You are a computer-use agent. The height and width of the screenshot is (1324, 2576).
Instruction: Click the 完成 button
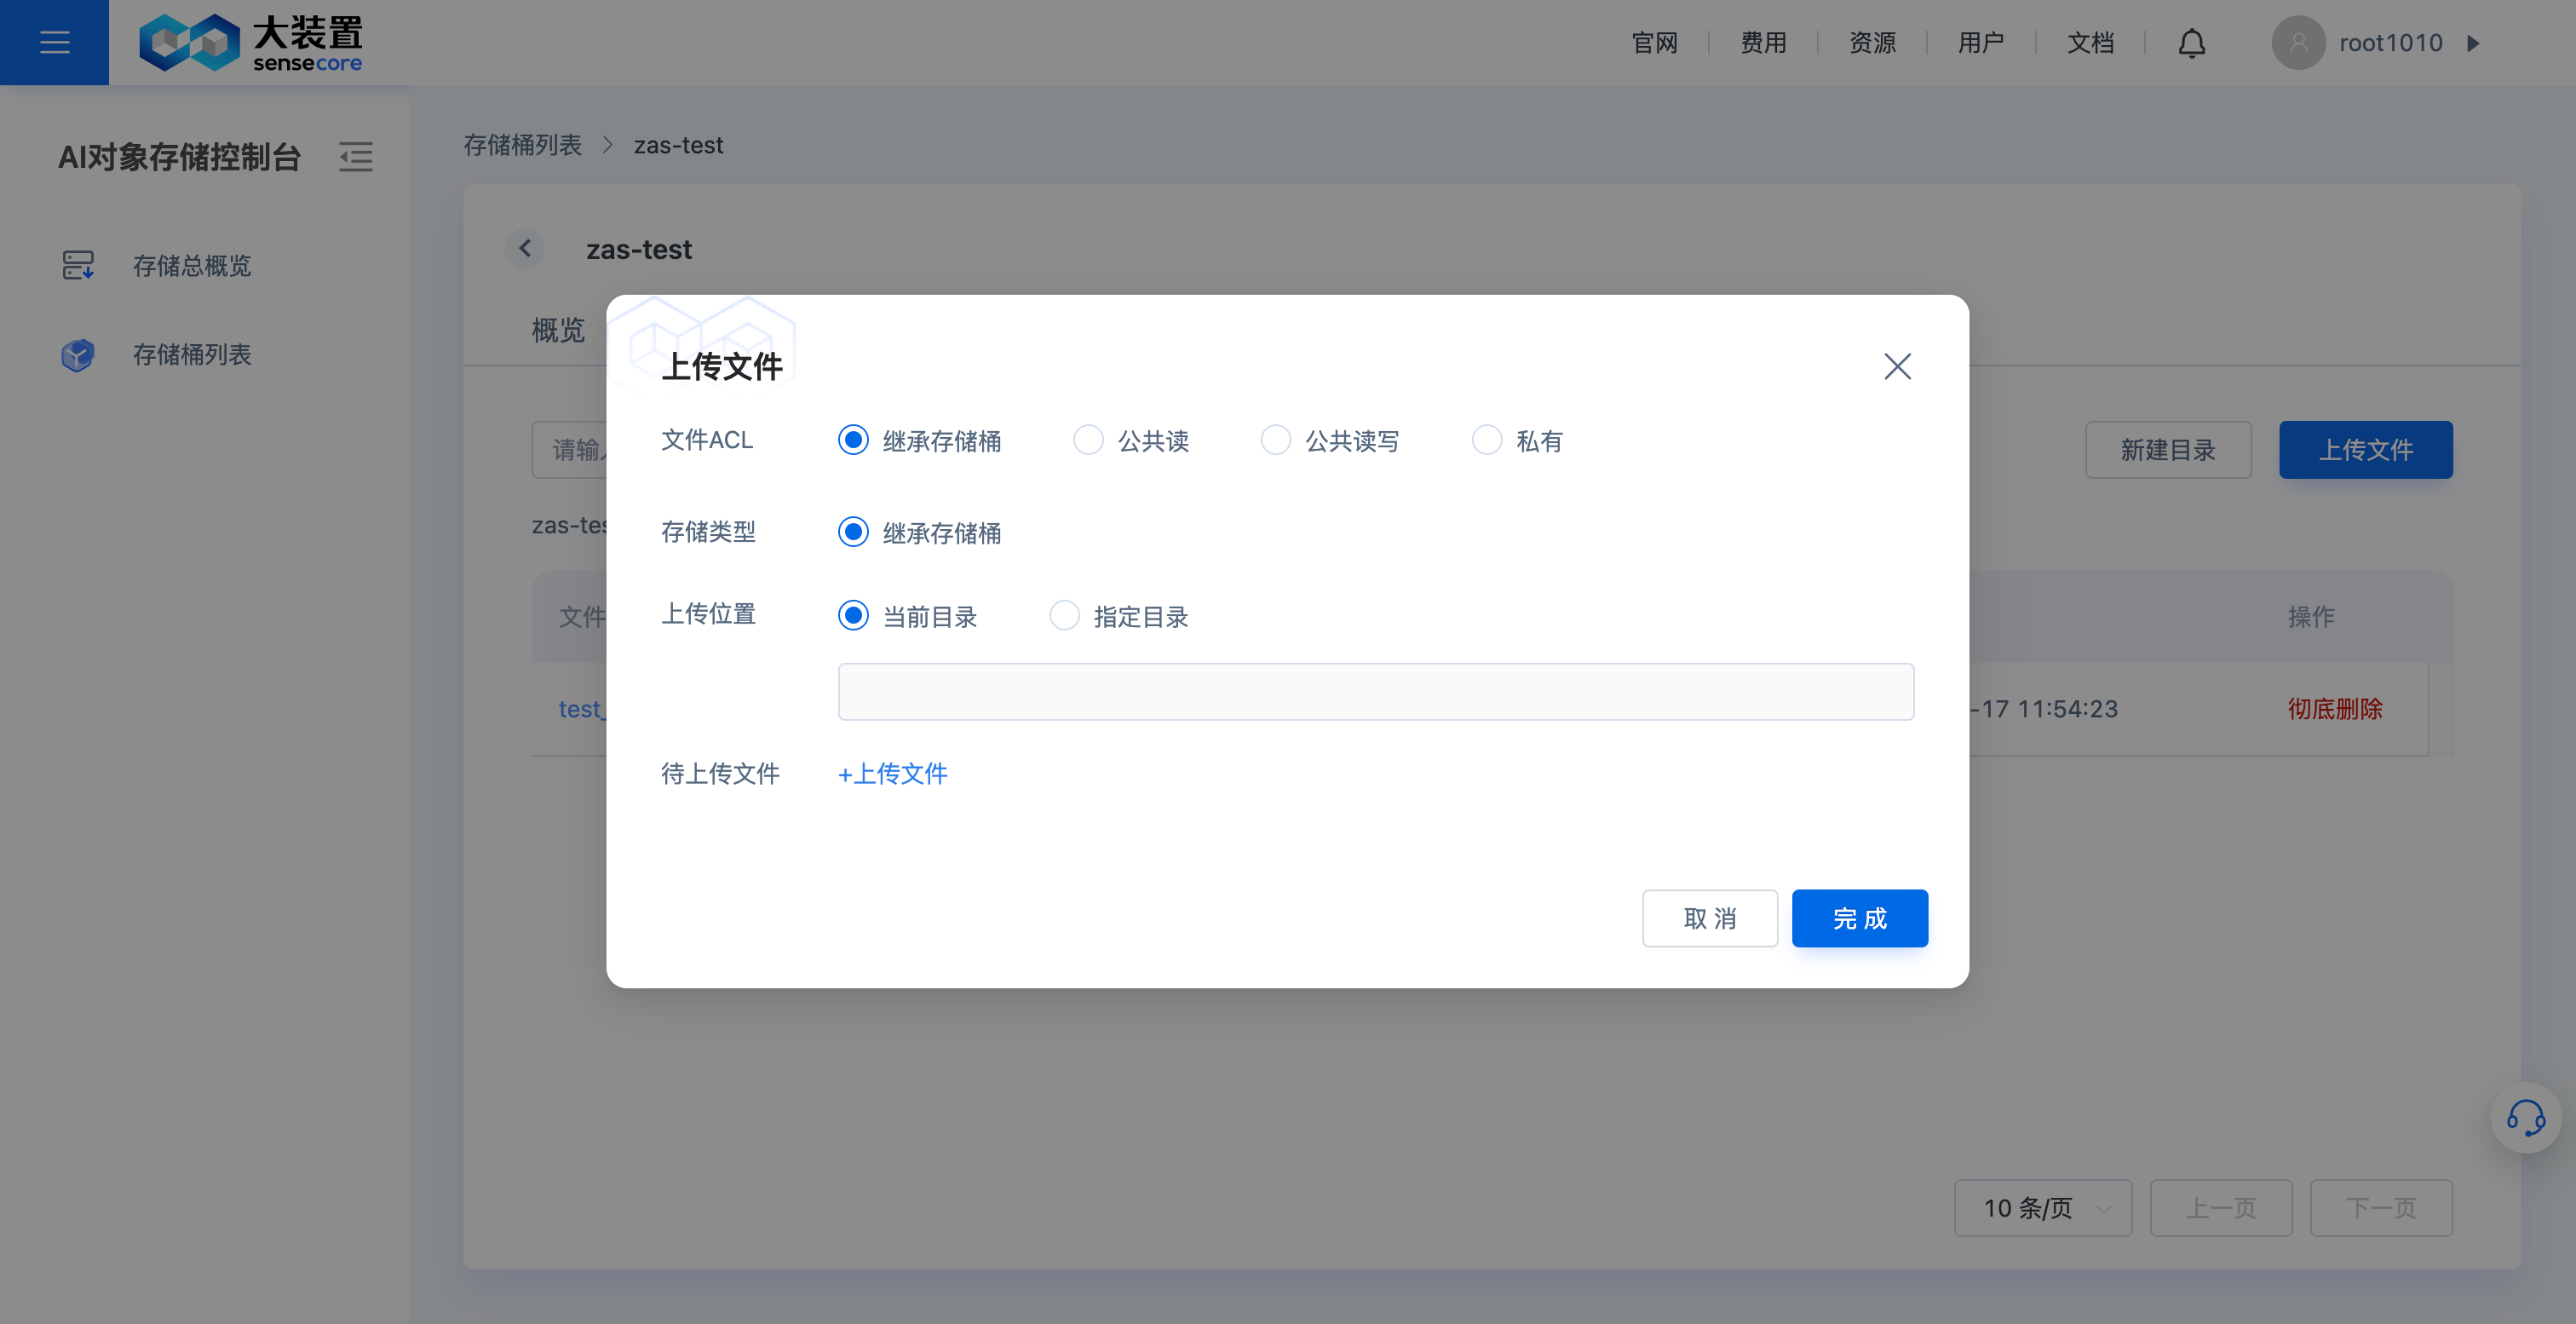pos(1859,918)
